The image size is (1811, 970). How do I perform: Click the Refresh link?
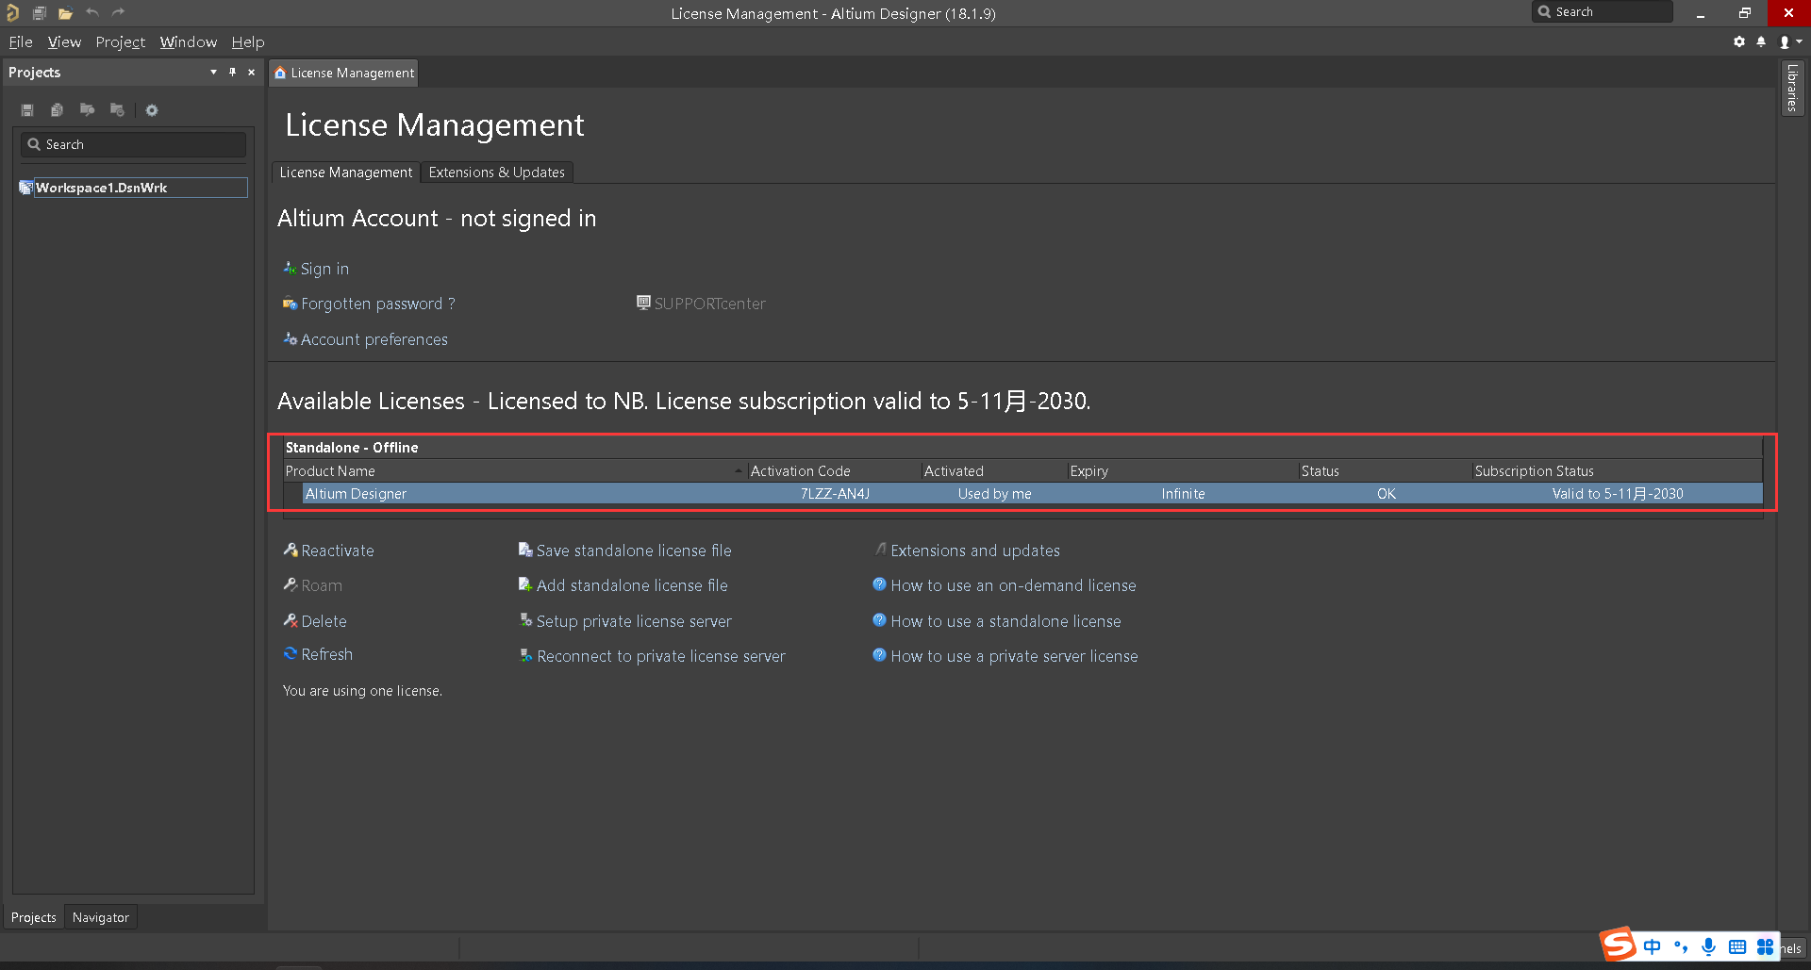pyautogui.click(x=318, y=654)
